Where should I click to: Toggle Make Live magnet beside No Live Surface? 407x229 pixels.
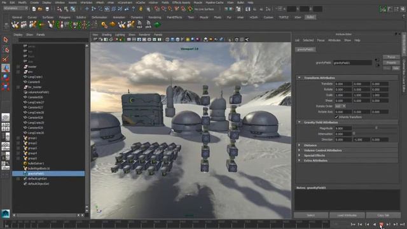tap(190, 9)
